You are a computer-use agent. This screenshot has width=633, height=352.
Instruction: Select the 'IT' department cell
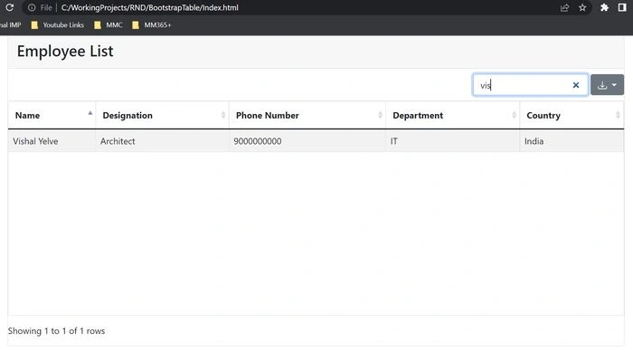[x=452, y=141]
